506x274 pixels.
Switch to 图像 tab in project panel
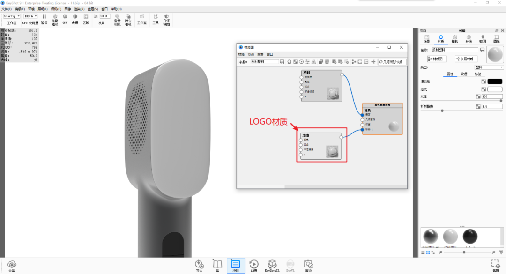pos(496,39)
